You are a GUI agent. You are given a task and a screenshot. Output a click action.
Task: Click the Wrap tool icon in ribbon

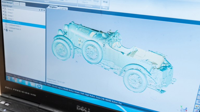[x=105, y=2]
